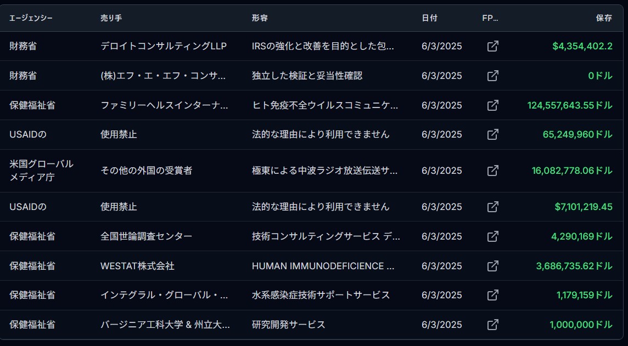This screenshot has height=346, width=628.
Task: Select the $4,354,402.2 savings amount
Action: pyautogui.click(x=582, y=46)
